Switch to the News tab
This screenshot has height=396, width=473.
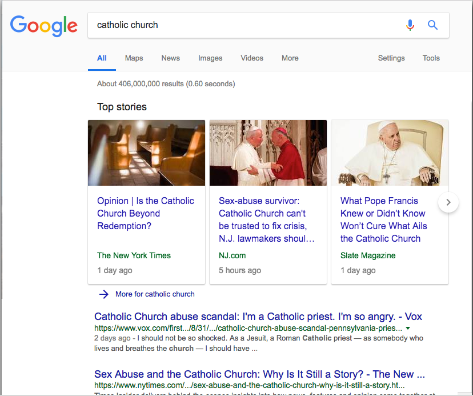[x=170, y=58]
